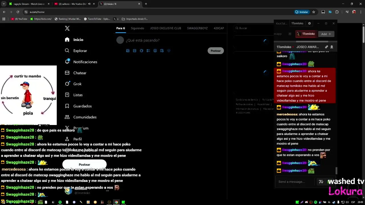Viewport: 365px width, 205px height.
Task: Open a new browser tab
Action: click(x=146, y=4)
